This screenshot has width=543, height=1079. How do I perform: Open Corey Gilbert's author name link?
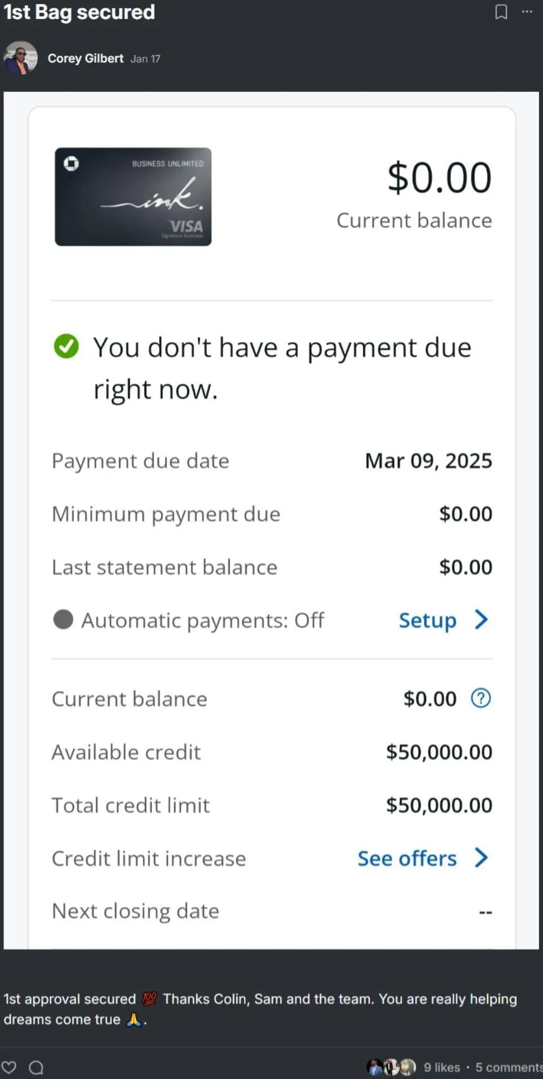tap(85, 58)
